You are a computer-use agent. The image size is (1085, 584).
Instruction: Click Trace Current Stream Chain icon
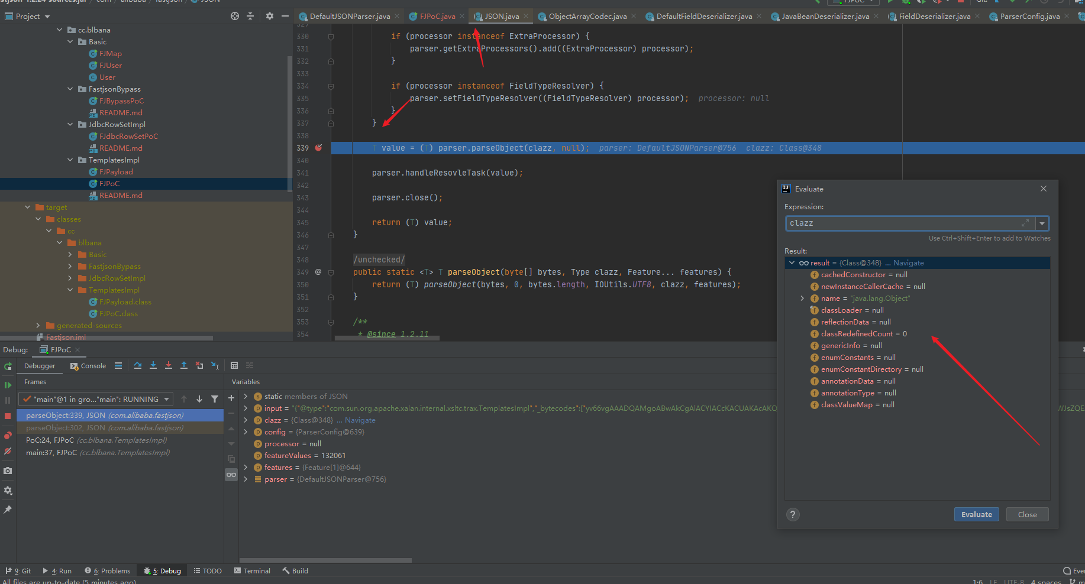click(x=250, y=365)
